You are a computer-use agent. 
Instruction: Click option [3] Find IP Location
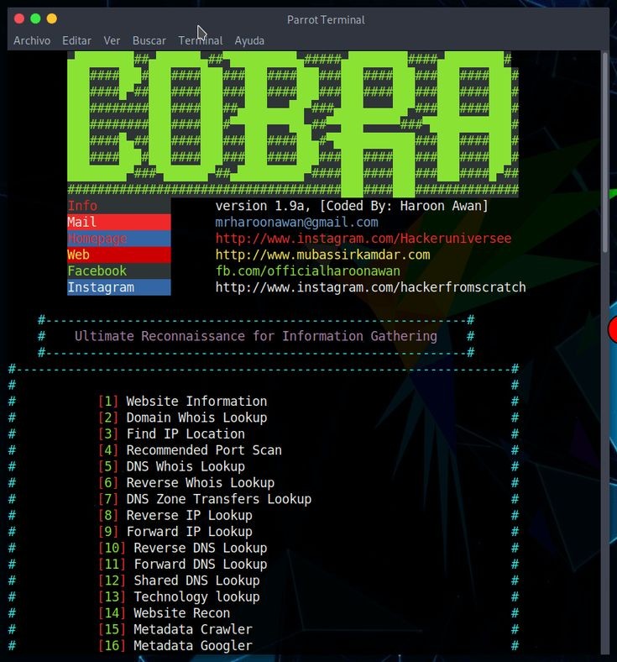171,434
